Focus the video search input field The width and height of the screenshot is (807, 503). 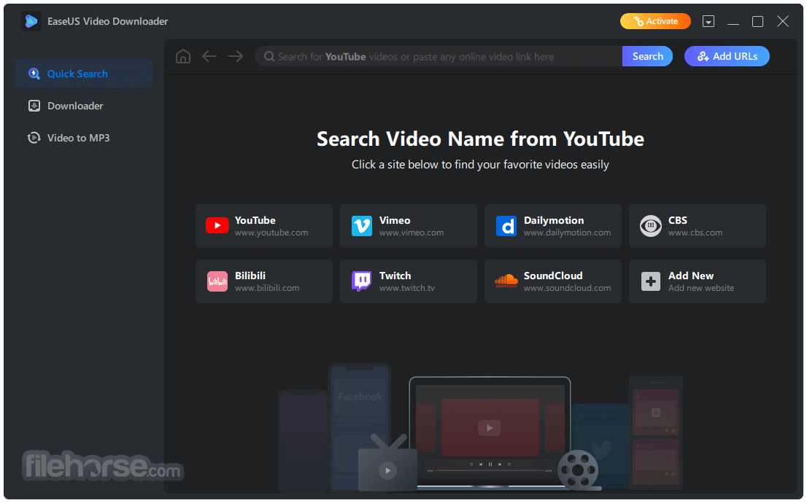(x=439, y=57)
